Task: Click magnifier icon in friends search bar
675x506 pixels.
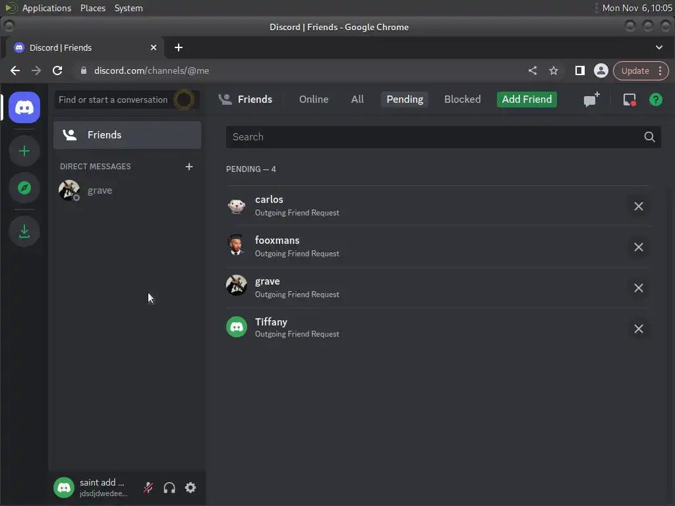Action: [649, 137]
